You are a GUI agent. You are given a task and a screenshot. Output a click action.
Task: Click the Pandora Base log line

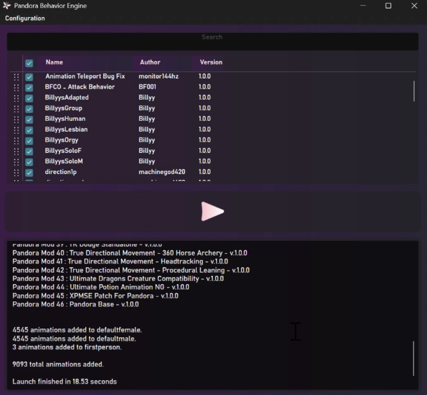(x=75, y=304)
